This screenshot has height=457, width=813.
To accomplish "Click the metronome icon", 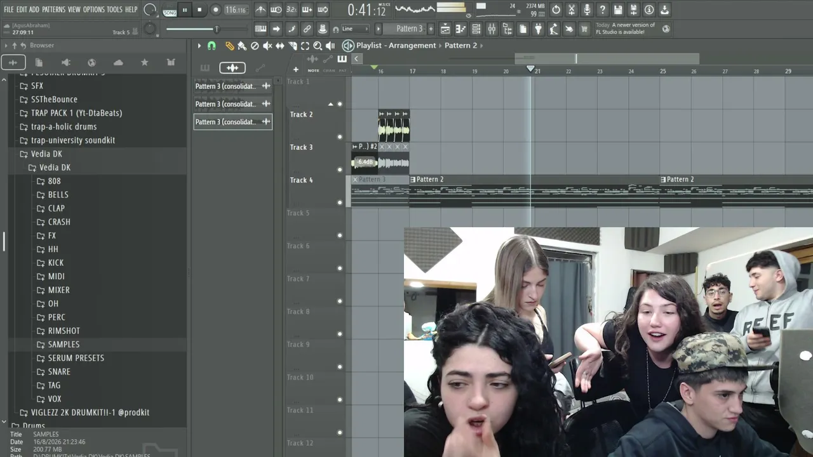I will pos(260,10).
